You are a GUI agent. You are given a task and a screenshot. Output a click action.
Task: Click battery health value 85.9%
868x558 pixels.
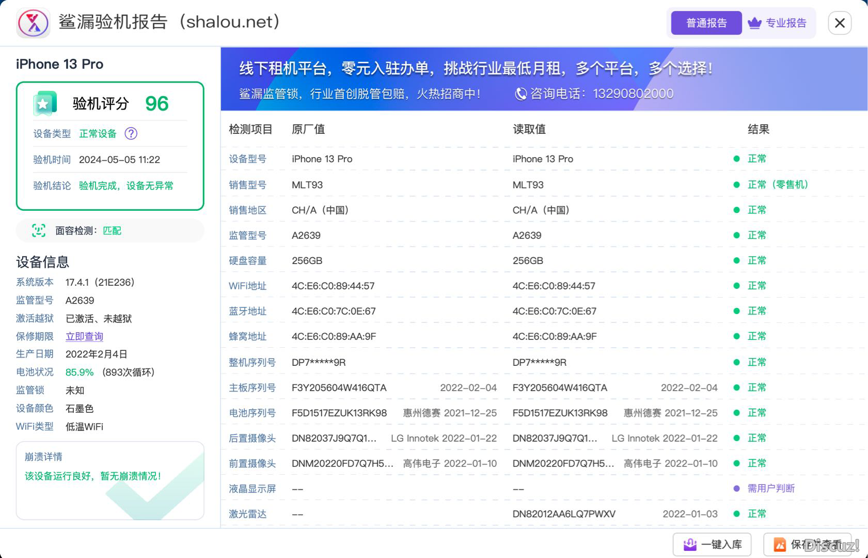pyautogui.click(x=80, y=372)
